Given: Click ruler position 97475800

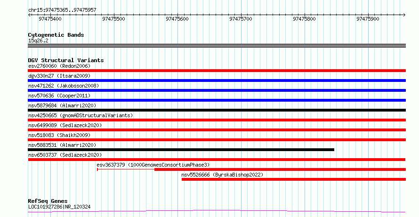Looking at the screenshot, I should click(304, 19).
